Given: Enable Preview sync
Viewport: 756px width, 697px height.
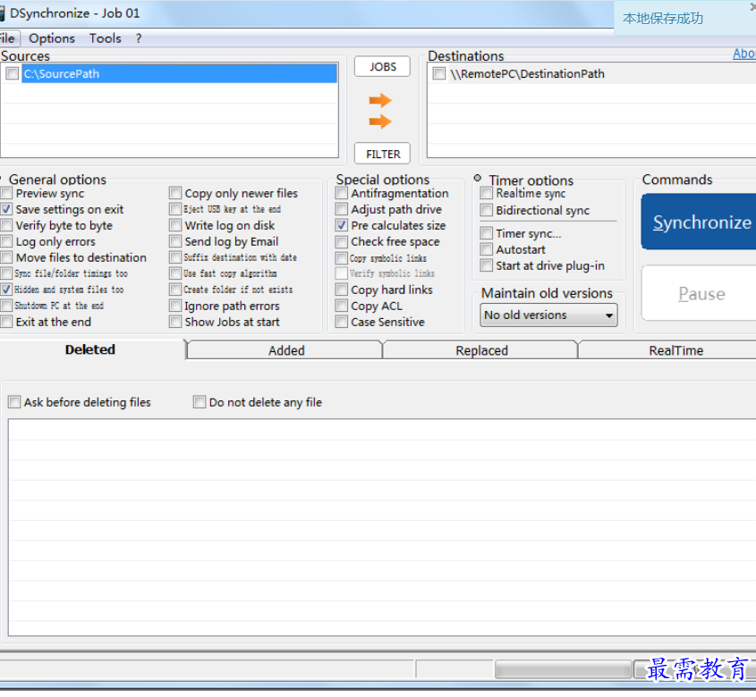Looking at the screenshot, I should tap(6, 193).
